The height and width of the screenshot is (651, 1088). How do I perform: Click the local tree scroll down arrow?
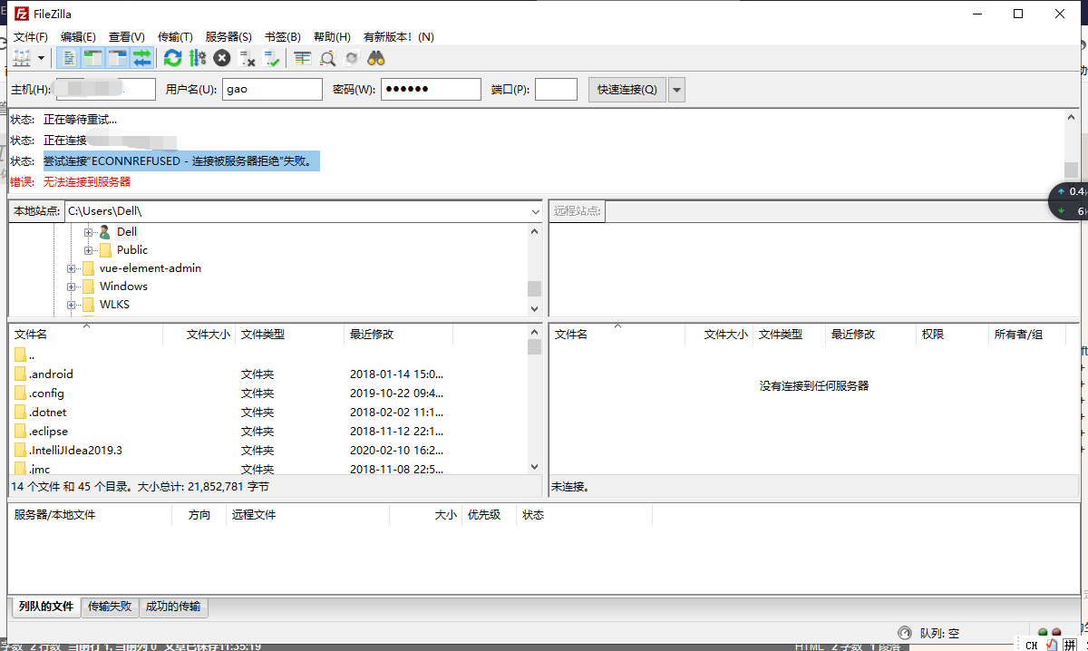click(534, 308)
